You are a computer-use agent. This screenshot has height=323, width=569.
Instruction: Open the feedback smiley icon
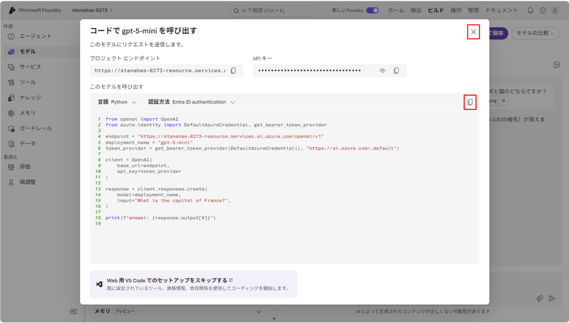[543, 10]
